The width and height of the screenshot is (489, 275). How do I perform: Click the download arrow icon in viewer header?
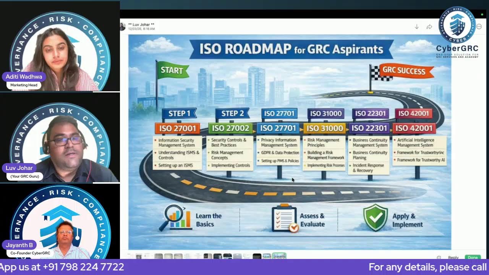pos(416,27)
